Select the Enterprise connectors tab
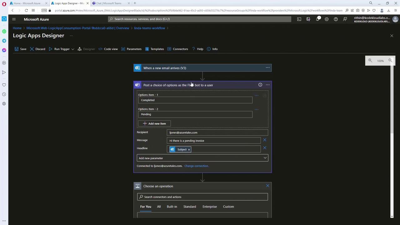 click(x=209, y=207)
